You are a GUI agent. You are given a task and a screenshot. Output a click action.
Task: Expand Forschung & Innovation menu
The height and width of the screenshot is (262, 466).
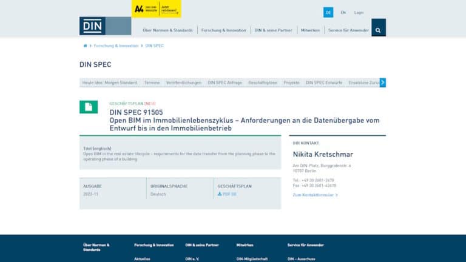223,30
